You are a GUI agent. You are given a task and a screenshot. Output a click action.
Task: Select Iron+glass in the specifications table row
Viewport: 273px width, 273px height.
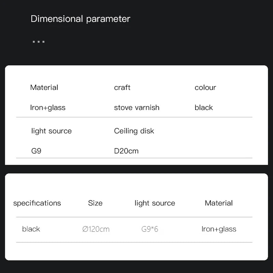click(219, 229)
